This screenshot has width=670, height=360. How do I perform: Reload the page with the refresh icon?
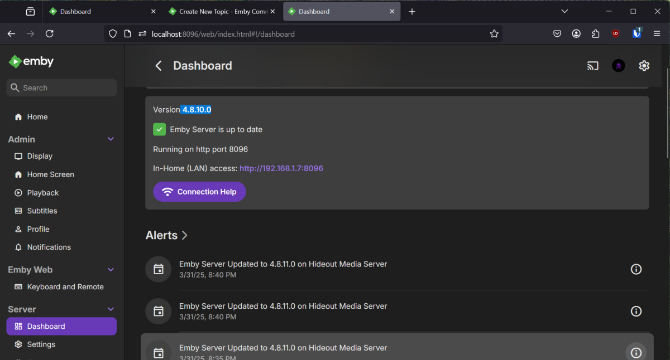pyautogui.click(x=49, y=34)
